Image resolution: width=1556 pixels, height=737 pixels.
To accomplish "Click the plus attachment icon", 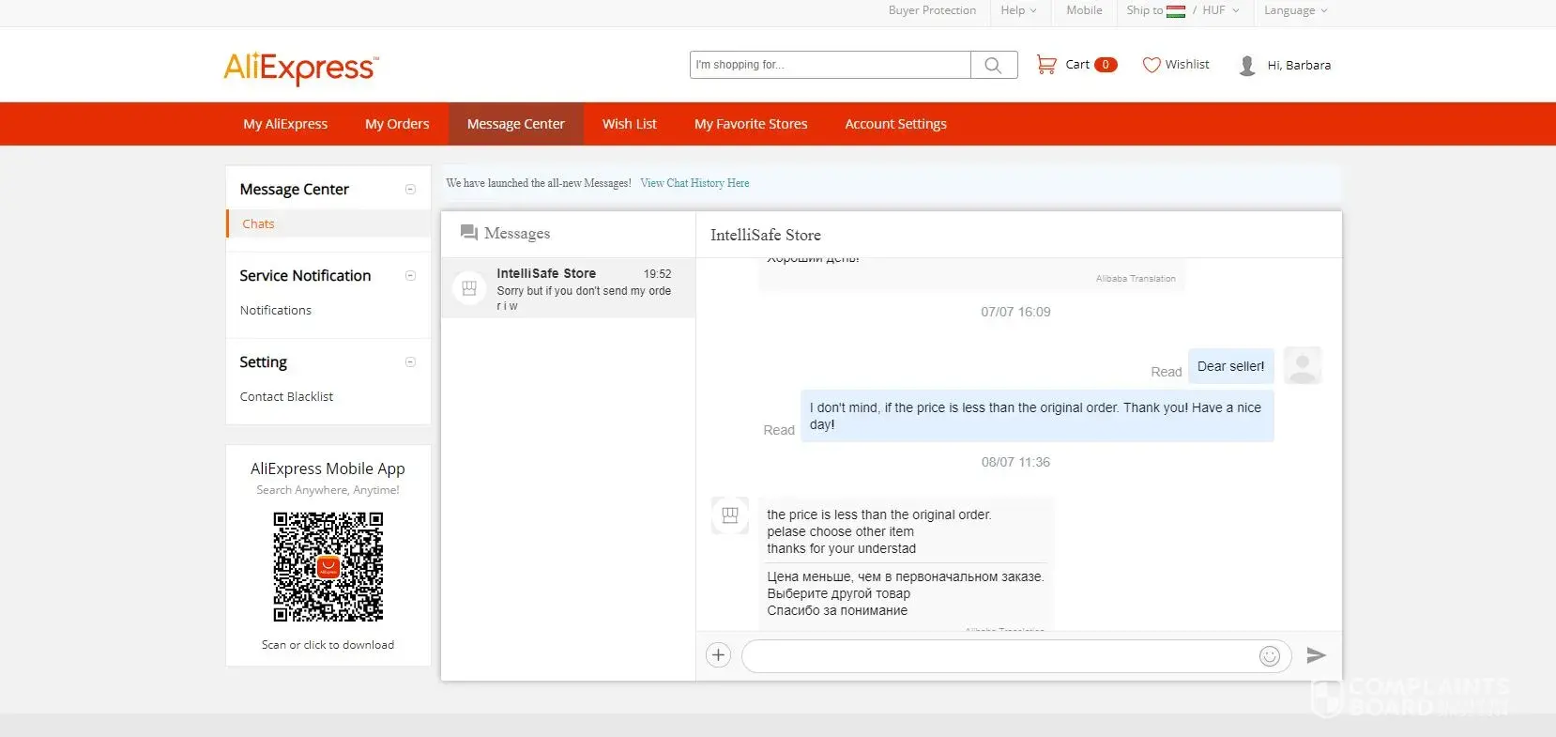I will coord(718,655).
